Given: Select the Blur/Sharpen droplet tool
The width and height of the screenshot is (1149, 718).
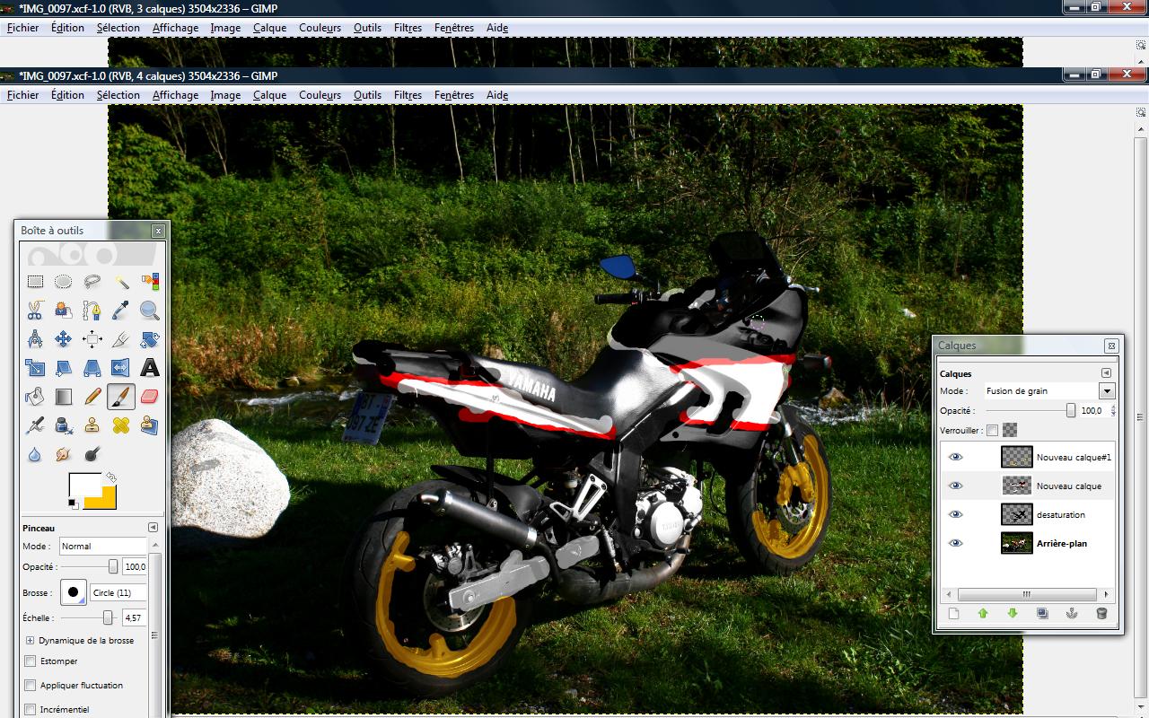Looking at the screenshot, I should [x=35, y=454].
